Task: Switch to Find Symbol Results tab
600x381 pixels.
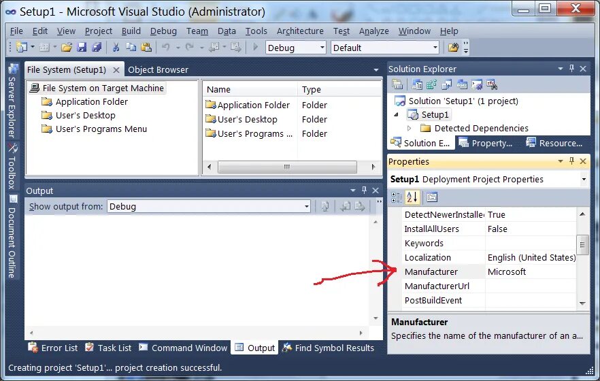Action: coord(329,348)
